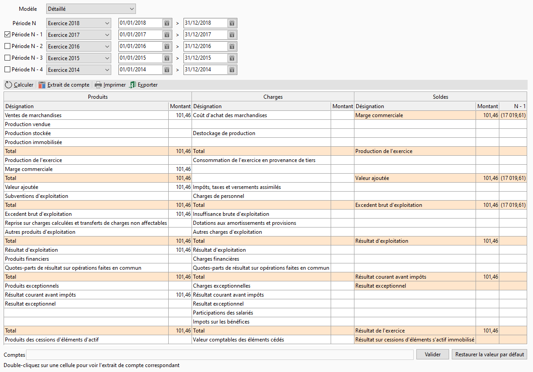
Task: Click the Exporter toolbar label
Action: pos(148,85)
